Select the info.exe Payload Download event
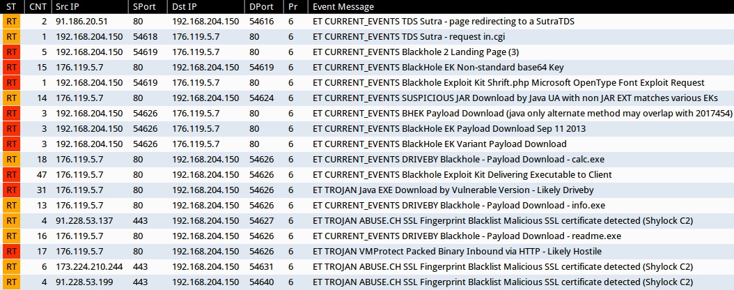Viewport: 734px width, 290px height. [459, 205]
